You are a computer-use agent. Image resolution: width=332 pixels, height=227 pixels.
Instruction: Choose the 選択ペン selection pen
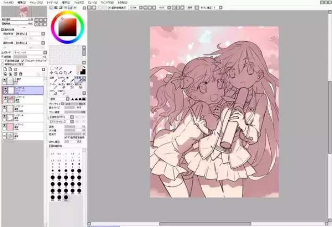(x=70, y=86)
